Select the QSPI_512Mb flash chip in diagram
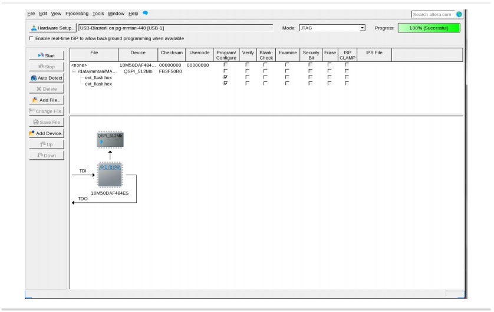The height and width of the screenshot is (312, 494). [x=110, y=140]
